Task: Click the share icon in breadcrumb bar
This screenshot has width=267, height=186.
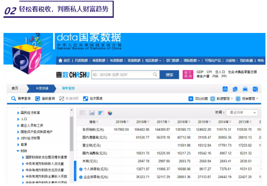Action: [255, 89]
